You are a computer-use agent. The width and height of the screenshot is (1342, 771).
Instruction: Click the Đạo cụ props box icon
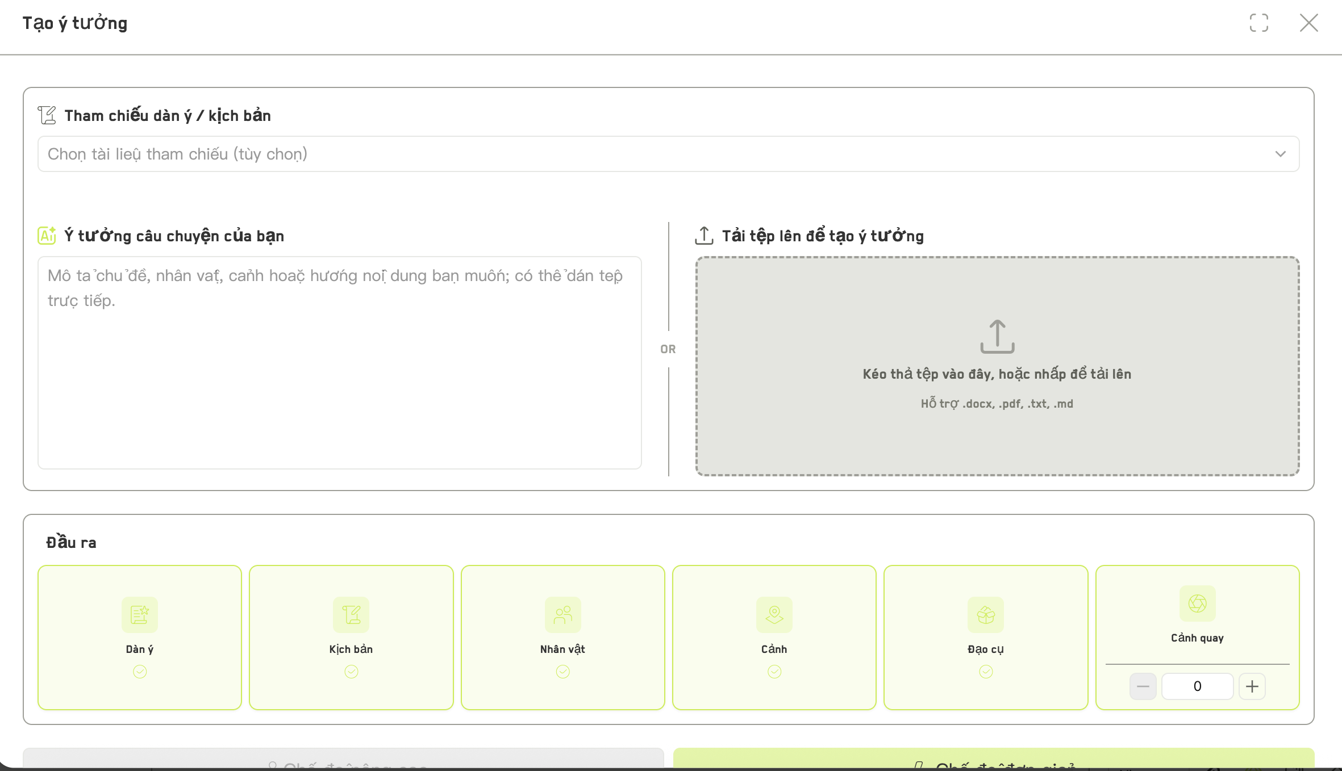click(x=986, y=615)
